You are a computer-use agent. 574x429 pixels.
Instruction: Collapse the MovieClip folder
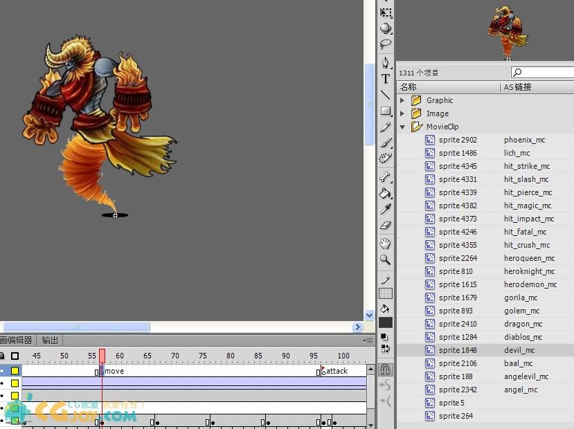coord(402,127)
